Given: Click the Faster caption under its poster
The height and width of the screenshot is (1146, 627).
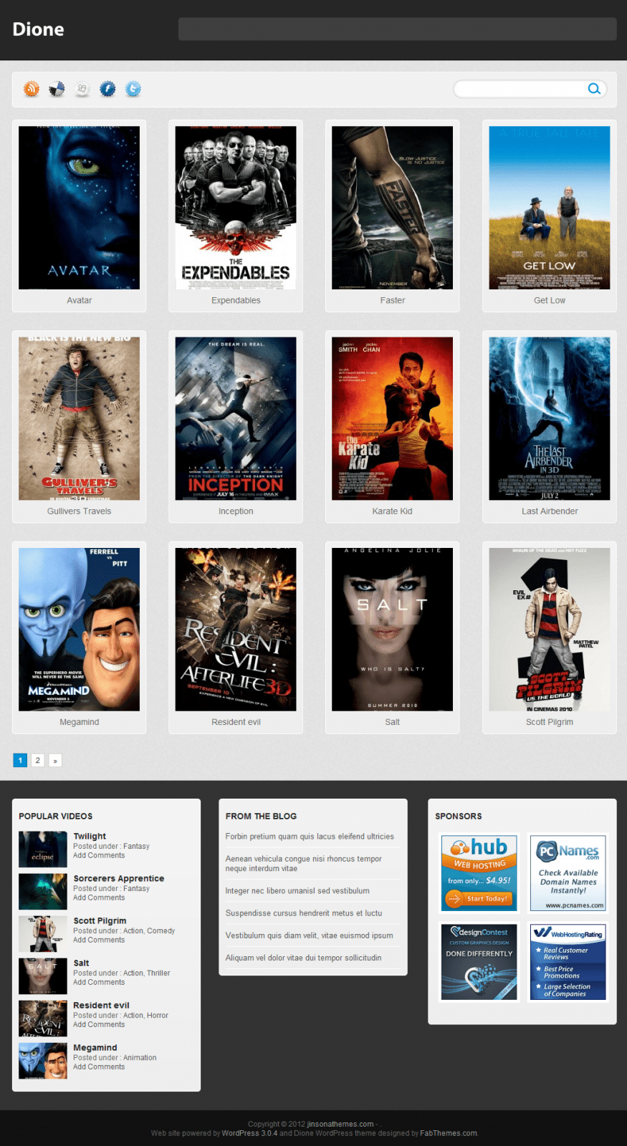Looking at the screenshot, I should point(393,301).
